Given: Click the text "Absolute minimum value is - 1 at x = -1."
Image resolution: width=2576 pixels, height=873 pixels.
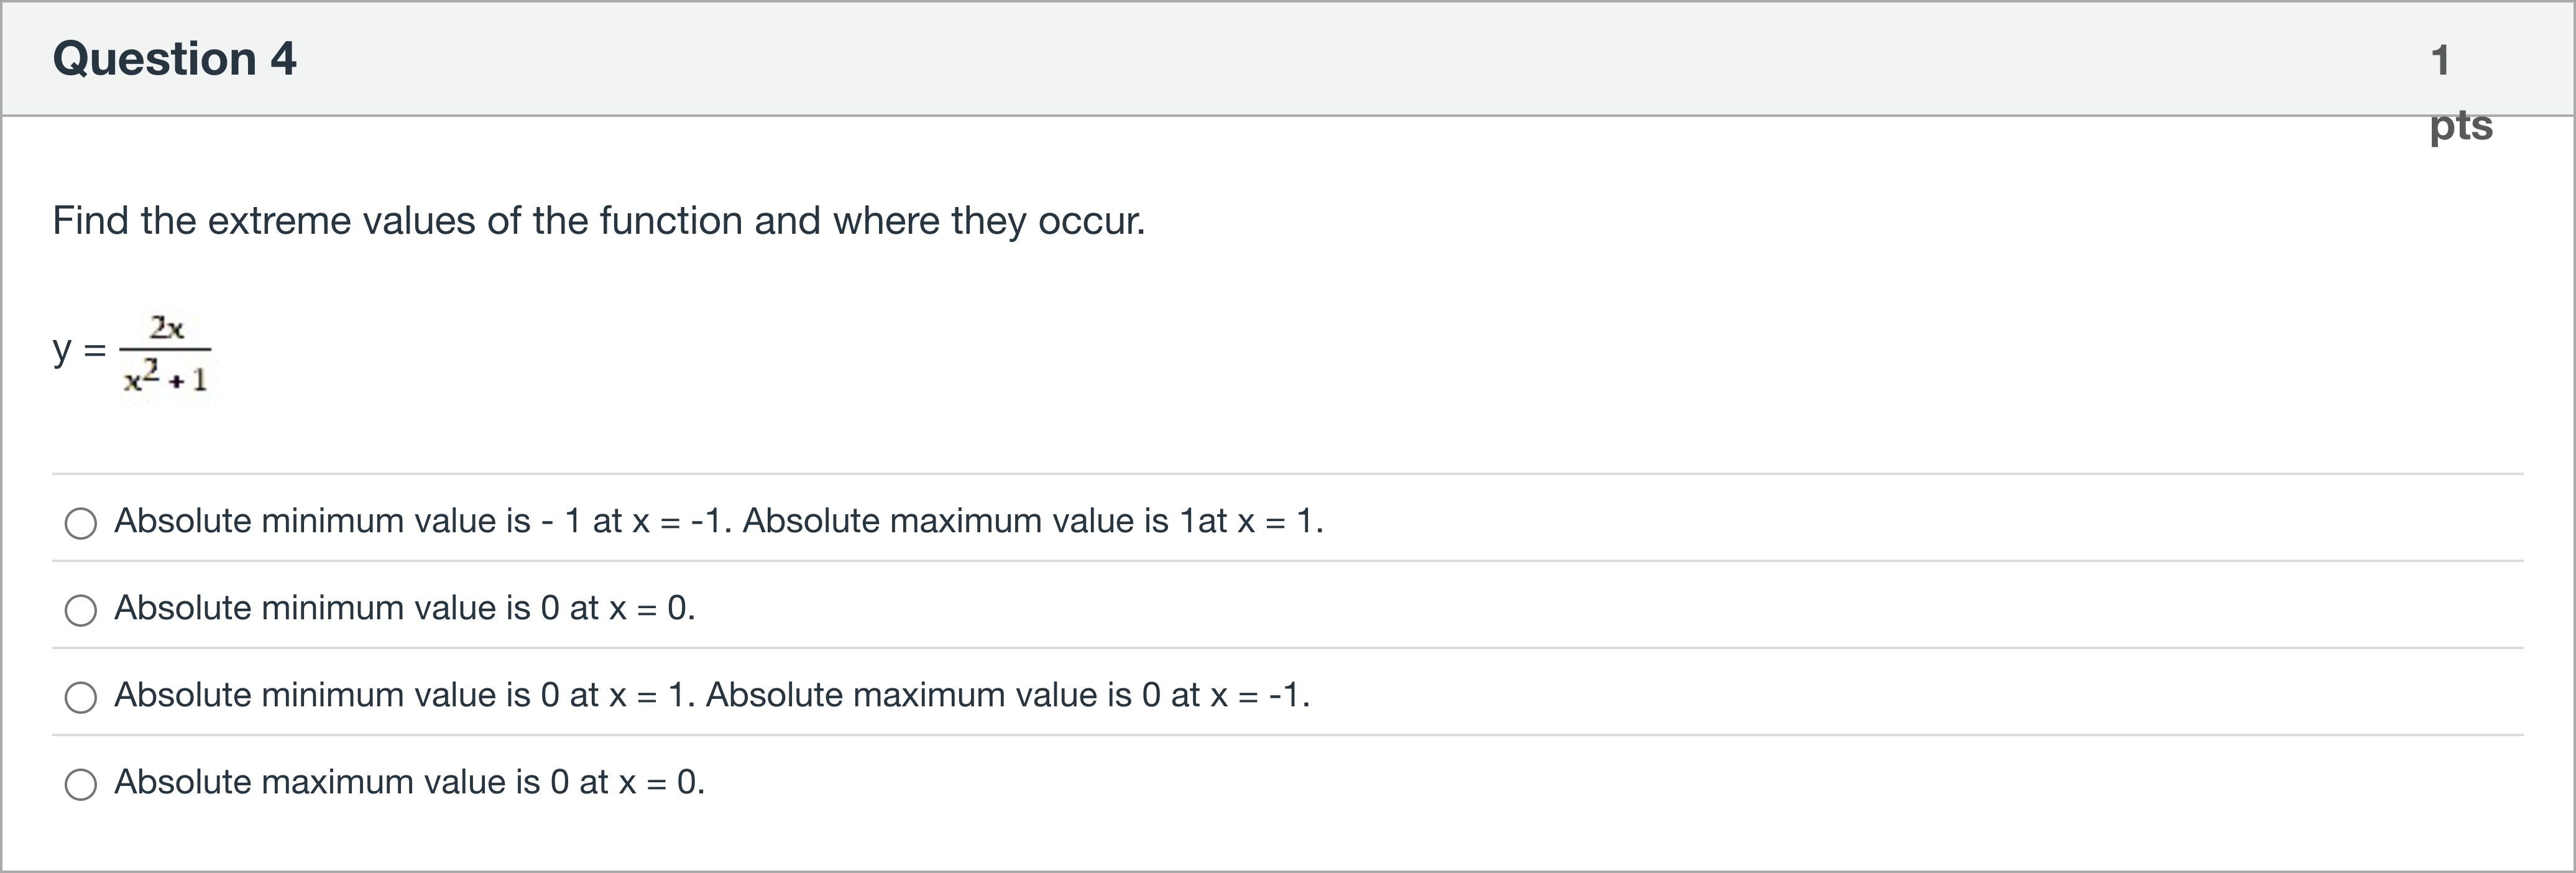Looking at the screenshot, I should pos(423,521).
